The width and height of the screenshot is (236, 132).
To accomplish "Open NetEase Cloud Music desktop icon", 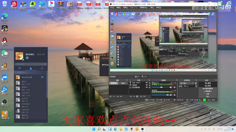I will 14,5.
